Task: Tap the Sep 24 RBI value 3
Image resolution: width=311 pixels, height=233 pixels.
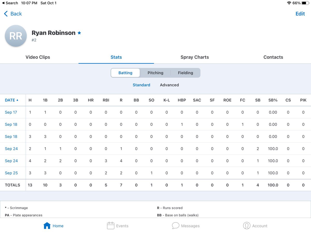Action: pos(106,161)
